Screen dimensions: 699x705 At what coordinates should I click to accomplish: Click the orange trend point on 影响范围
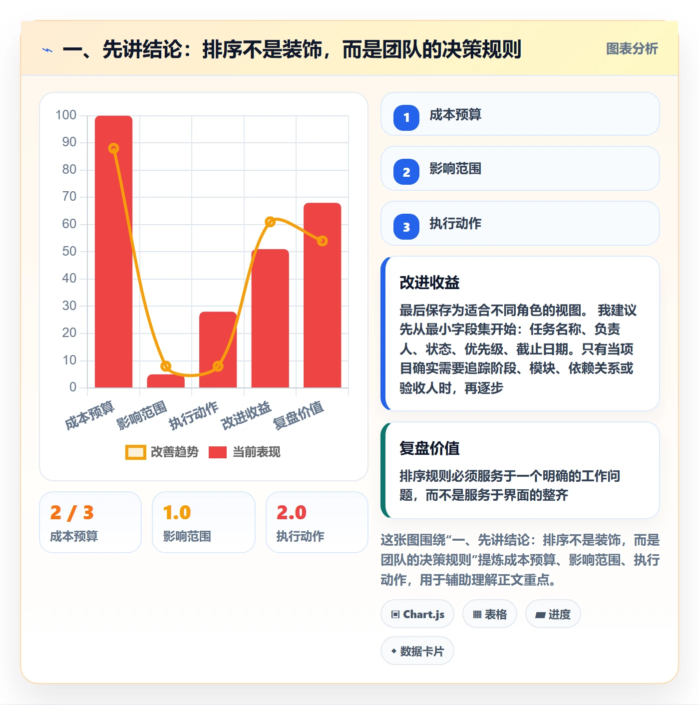click(166, 366)
